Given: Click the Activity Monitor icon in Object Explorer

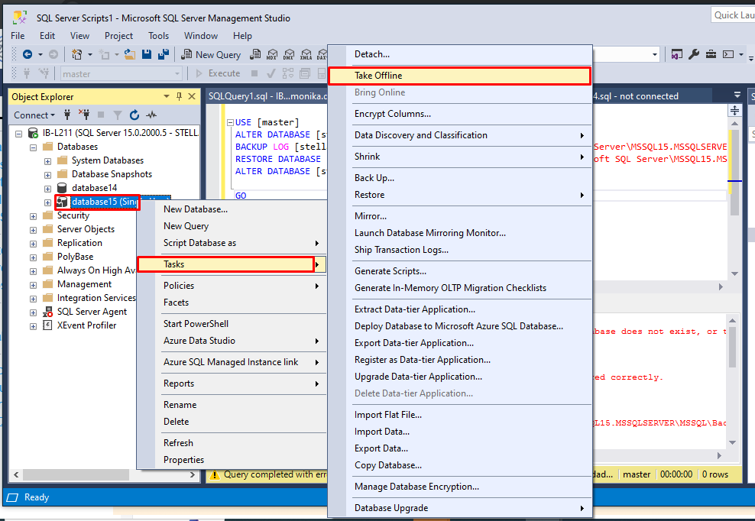Looking at the screenshot, I should click(151, 115).
